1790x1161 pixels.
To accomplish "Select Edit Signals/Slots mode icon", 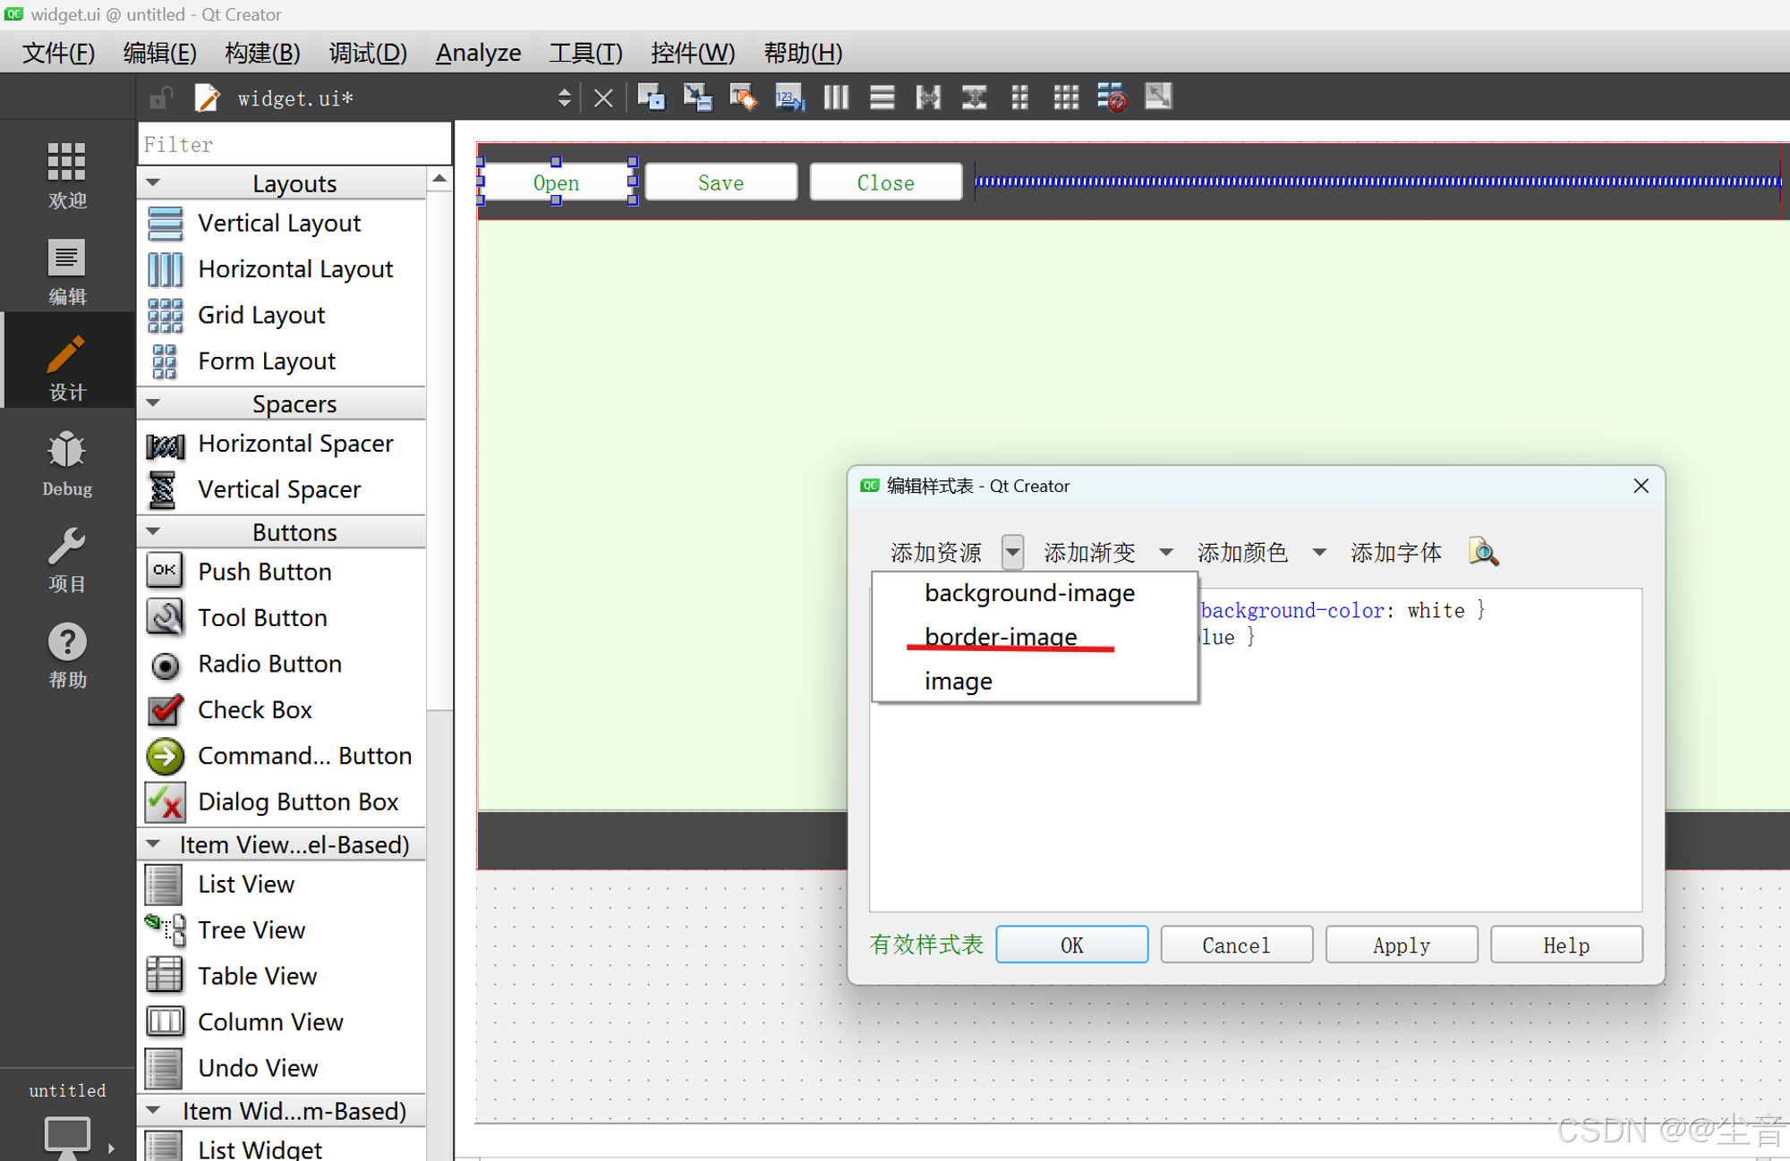I will 697,97.
